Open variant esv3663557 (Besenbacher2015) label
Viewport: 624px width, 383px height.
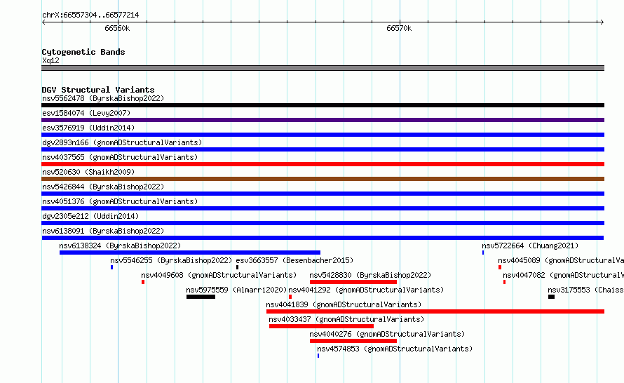[x=294, y=260]
